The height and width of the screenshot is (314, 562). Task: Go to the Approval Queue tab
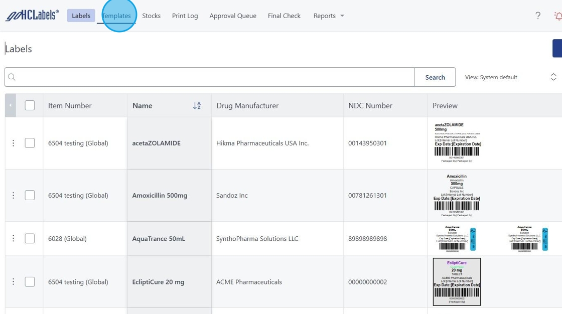233,16
